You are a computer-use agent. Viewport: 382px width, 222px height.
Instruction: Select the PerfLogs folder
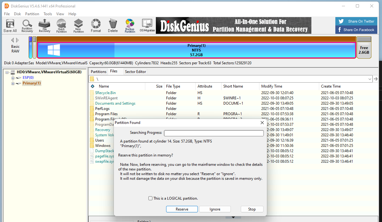click(103, 109)
